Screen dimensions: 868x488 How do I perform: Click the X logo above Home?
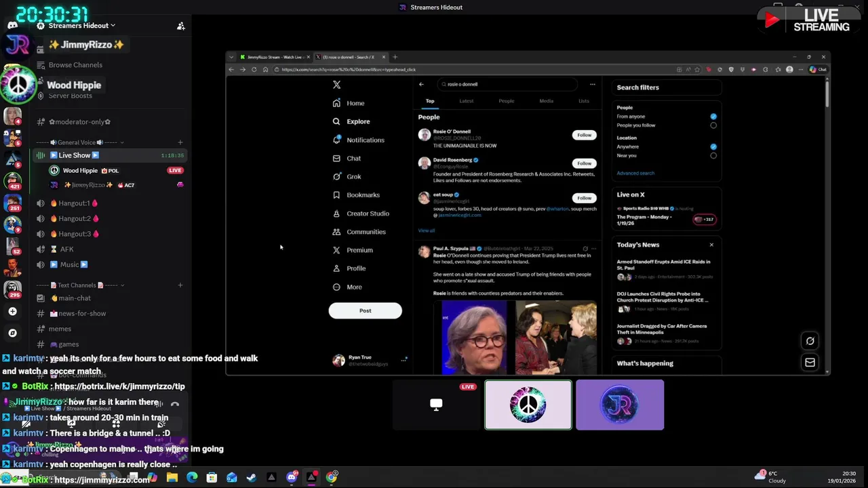[x=336, y=85]
